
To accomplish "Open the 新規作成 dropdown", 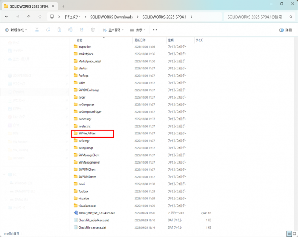I will pyautogui.click(x=17, y=30).
